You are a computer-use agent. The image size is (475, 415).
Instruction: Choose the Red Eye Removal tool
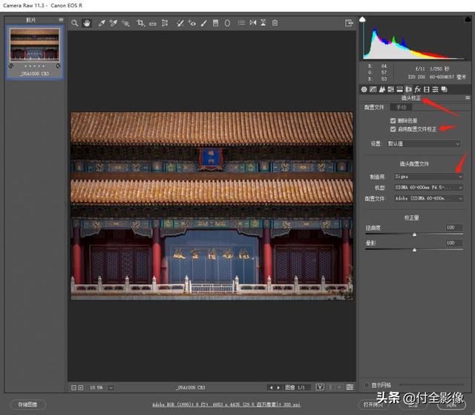192,23
